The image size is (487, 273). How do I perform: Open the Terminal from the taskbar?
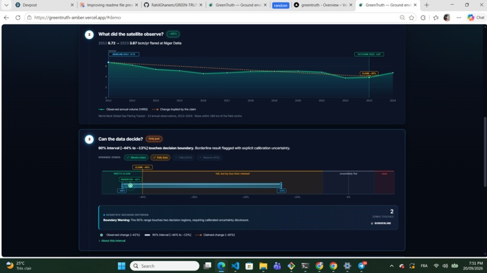click(x=305, y=266)
